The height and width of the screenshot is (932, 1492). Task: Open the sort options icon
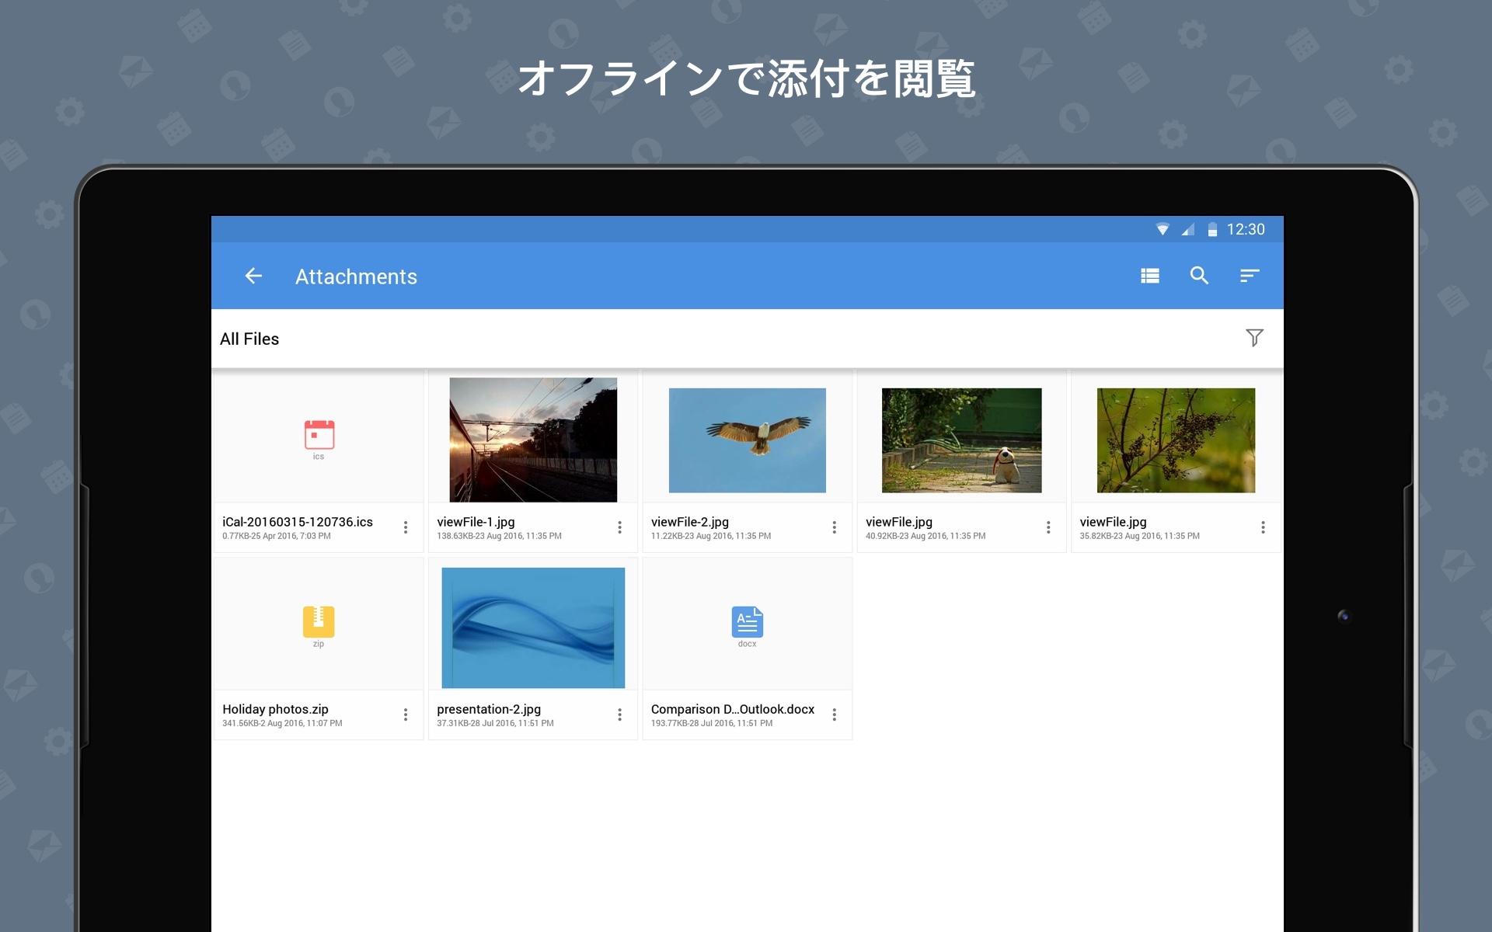(1249, 276)
